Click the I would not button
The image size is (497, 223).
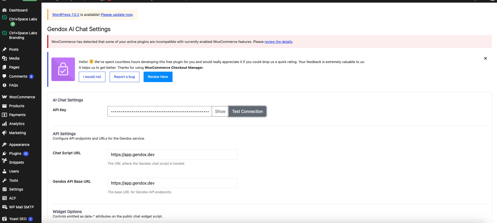[x=92, y=77]
